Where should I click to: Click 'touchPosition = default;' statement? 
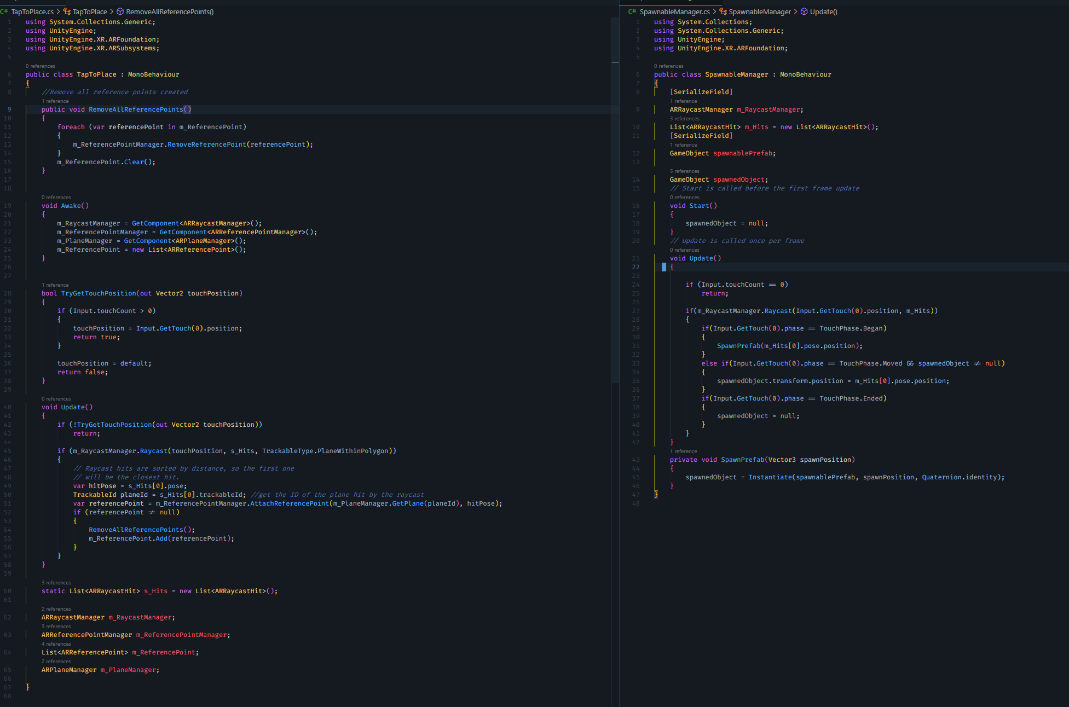point(105,363)
